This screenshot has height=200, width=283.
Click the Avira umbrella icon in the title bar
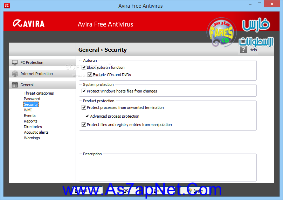point(7,6)
